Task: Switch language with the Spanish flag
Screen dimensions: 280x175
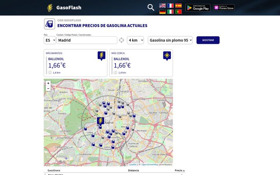Action: 178,6
